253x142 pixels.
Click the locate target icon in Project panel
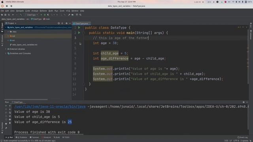coord(59,23)
